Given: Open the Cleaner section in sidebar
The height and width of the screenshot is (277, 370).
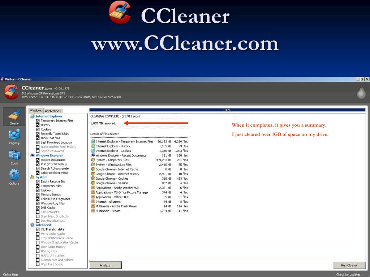Looking at the screenshot, I should pos(14,116).
